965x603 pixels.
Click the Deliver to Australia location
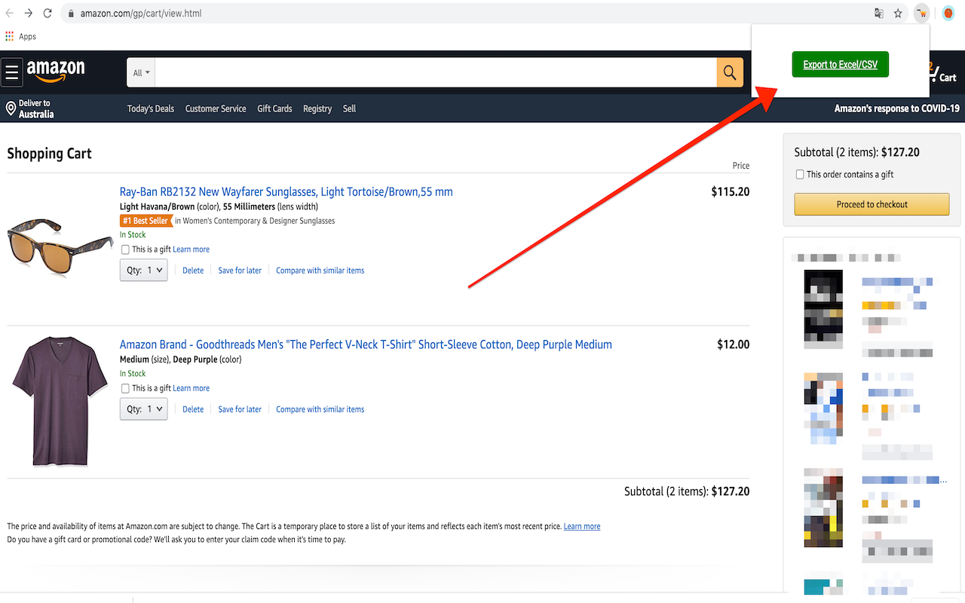[30, 109]
